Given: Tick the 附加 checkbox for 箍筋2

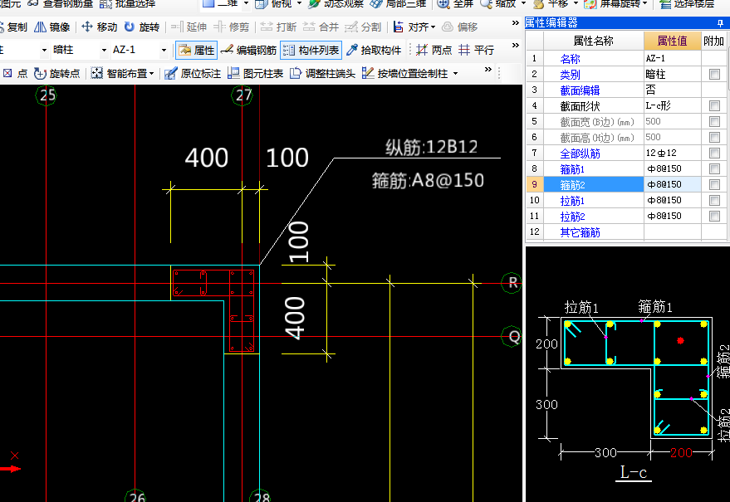Looking at the screenshot, I should (714, 185).
